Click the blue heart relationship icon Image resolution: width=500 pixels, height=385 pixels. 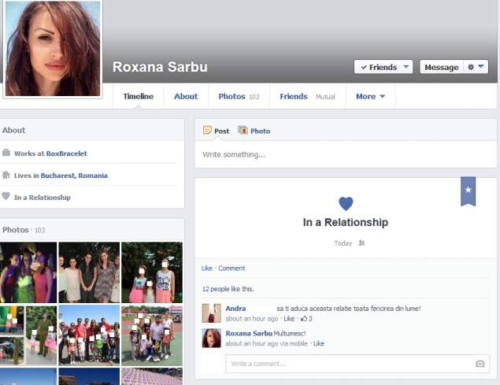click(x=346, y=203)
